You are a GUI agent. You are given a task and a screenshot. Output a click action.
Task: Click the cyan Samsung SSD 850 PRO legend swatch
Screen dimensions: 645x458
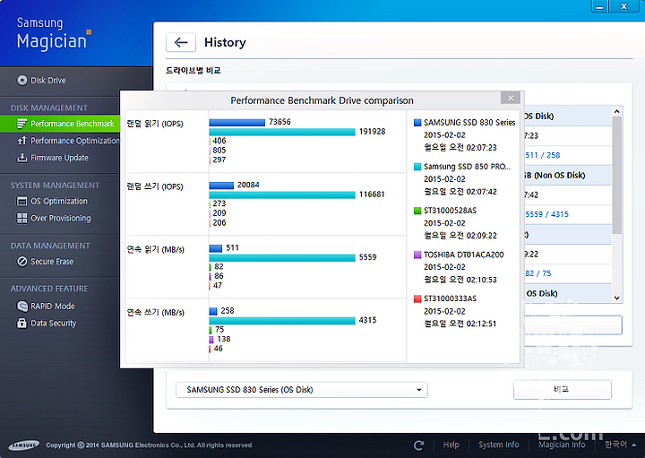[417, 166]
